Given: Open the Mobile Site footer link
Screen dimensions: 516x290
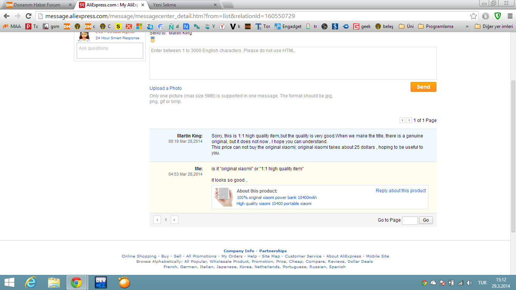Looking at the screenshot, I should pyautogui.click(x=377, y=256).
